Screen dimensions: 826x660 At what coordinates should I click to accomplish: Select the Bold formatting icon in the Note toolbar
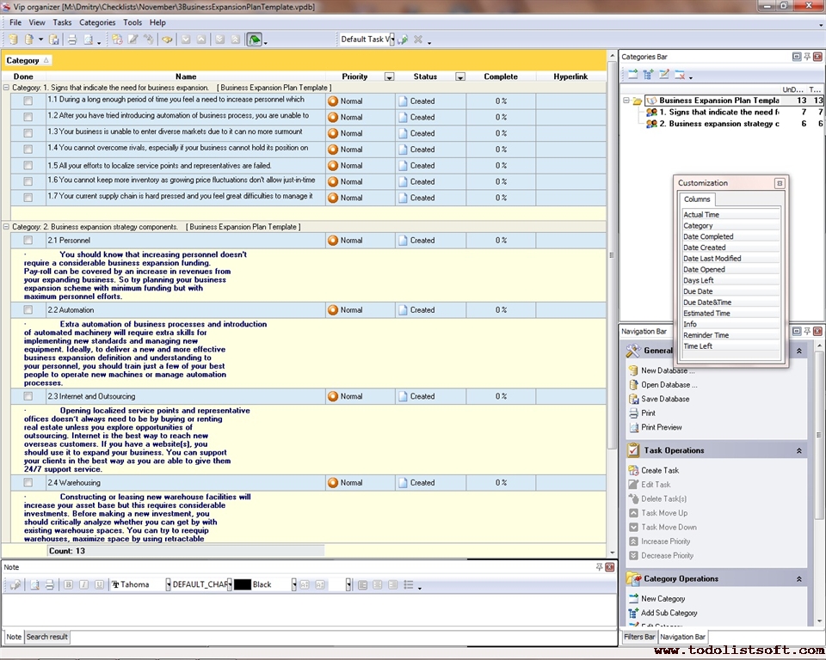pos(67,584)
